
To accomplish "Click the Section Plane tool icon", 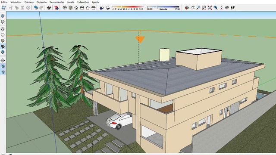I will click(3, 60).
